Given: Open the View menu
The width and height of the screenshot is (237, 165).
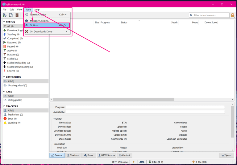Looking at the screenshot, I should point(20,10).
